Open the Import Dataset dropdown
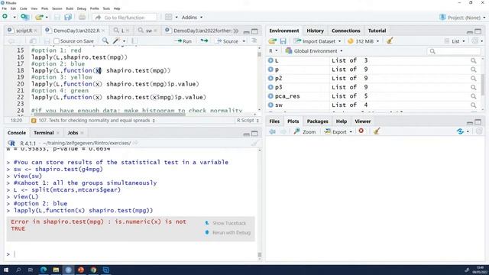This screenshot has height=275, width=489. click(x=317, y=41)
